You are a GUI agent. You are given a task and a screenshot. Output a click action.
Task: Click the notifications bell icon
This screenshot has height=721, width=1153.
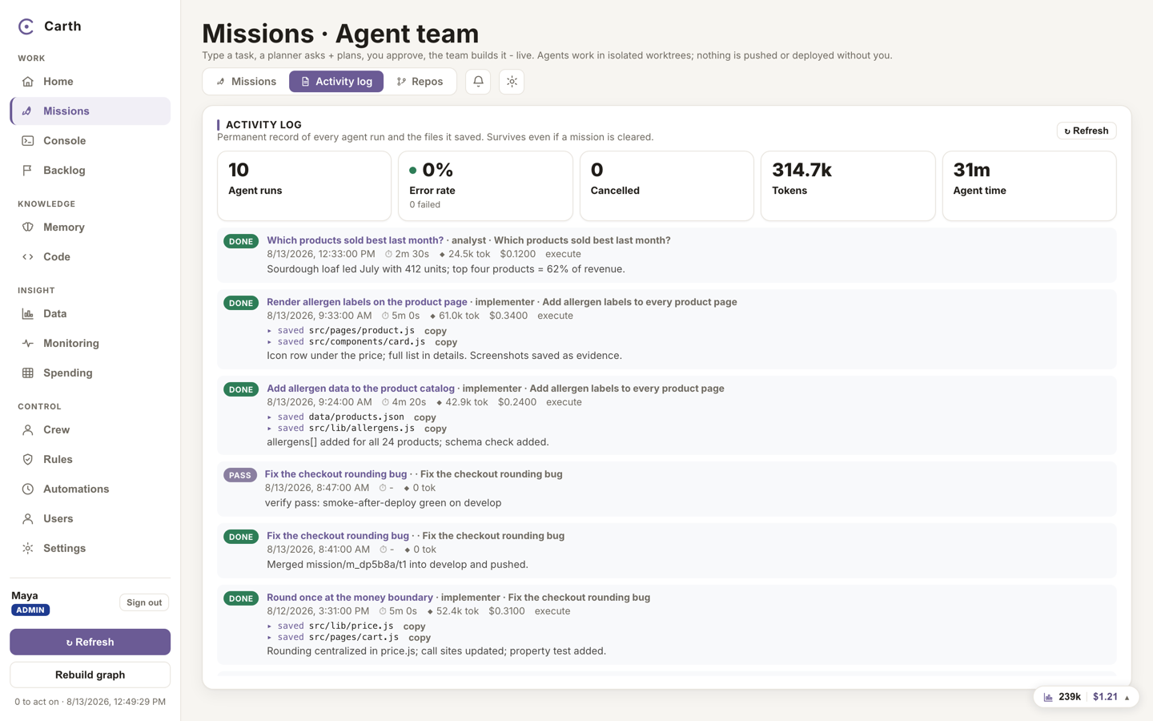[x=478, y=82]
